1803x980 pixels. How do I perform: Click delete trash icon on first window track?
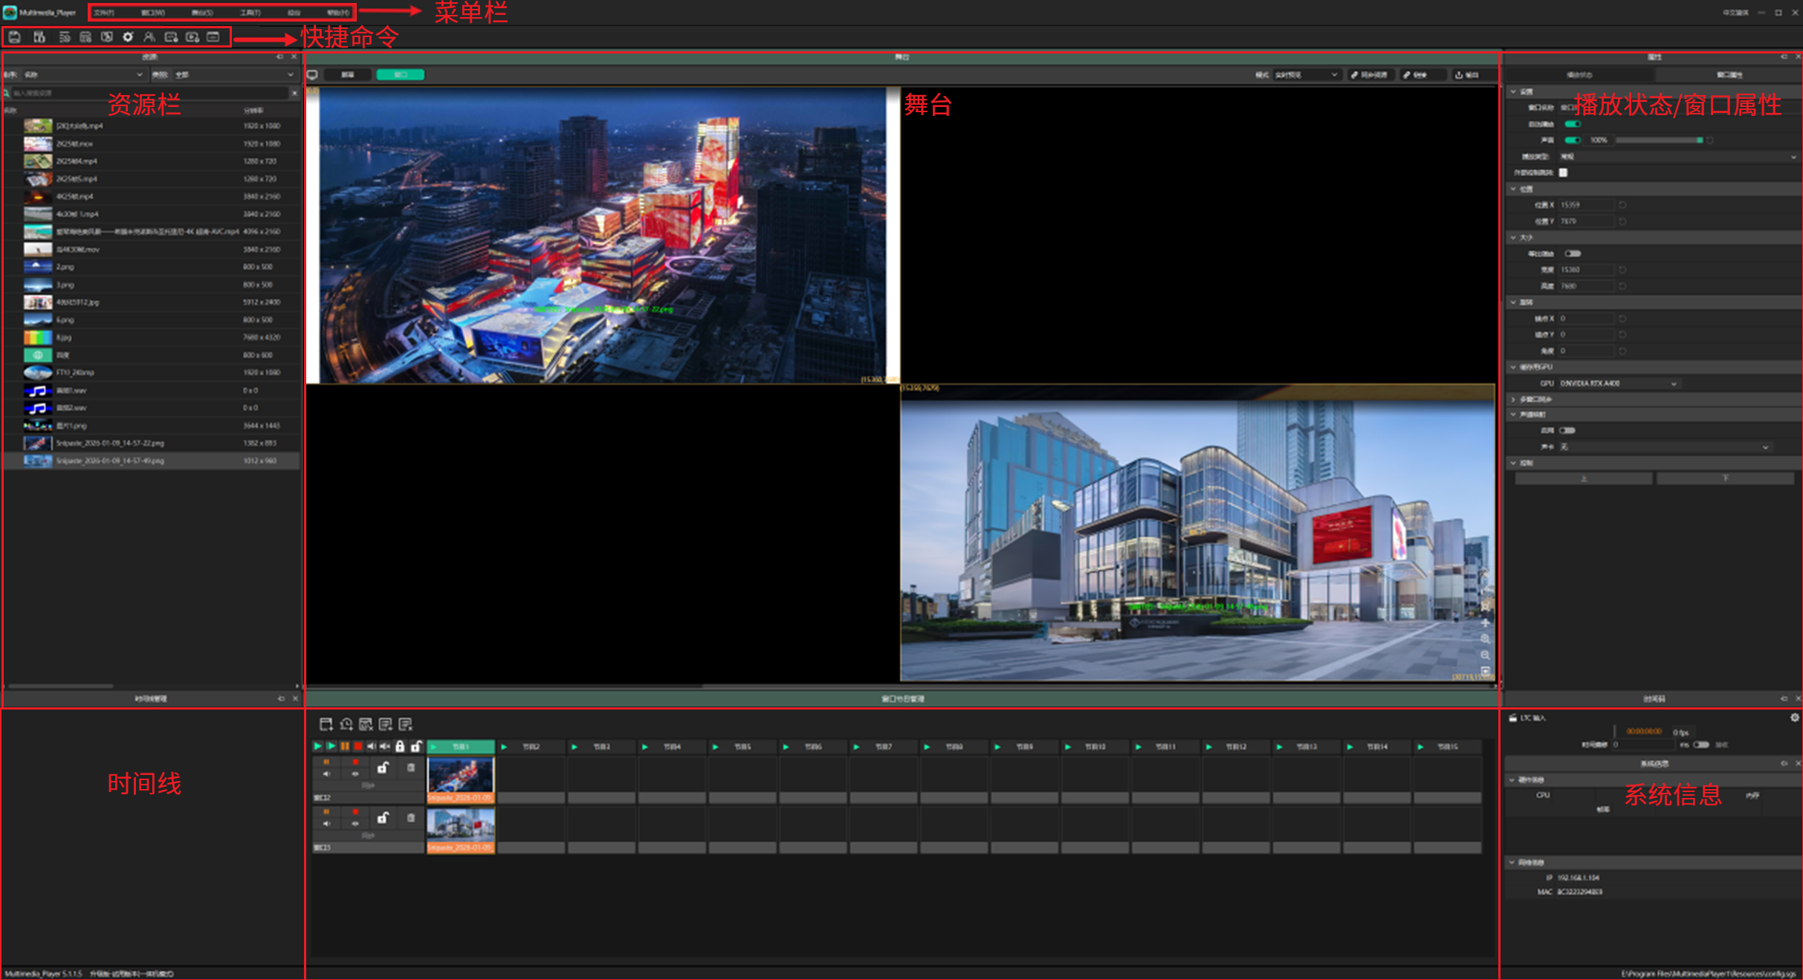point(411,768)
